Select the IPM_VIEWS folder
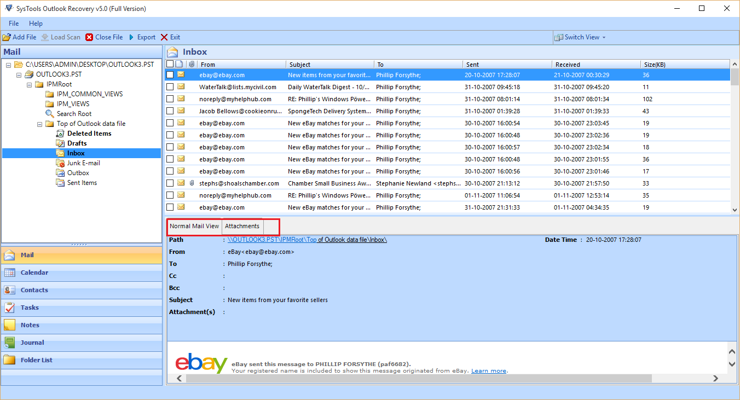This screenshot has height=400, width=740. [x=67, y=104]
